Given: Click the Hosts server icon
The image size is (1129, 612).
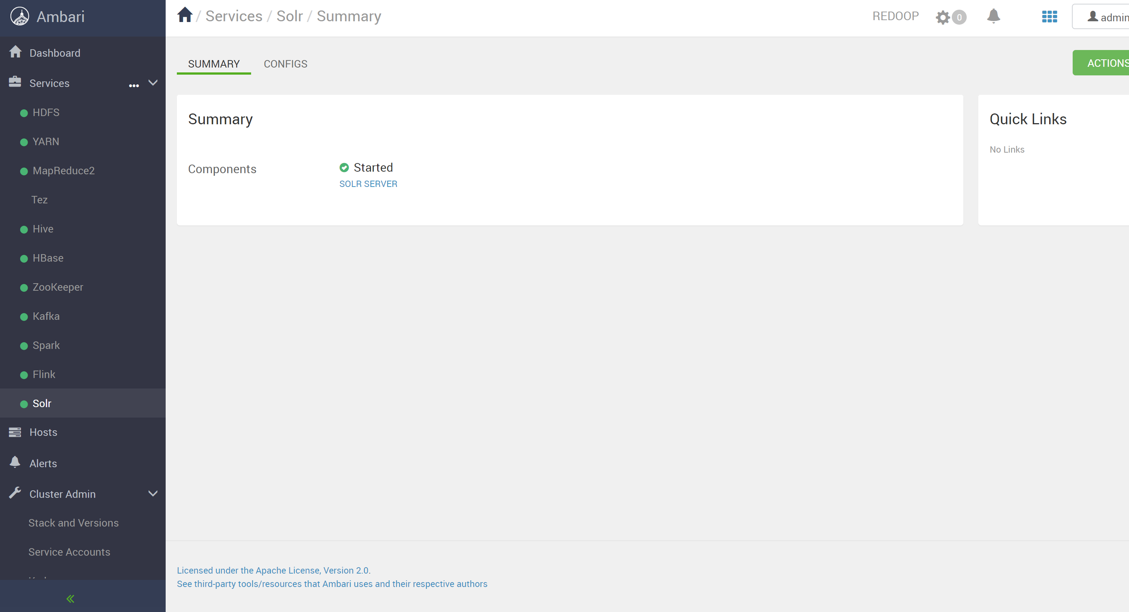Looking at the screenshot, I should pos(15,432).
